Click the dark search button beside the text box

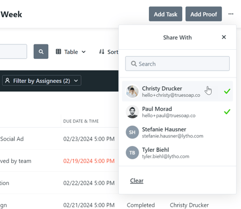coord(41,51)
